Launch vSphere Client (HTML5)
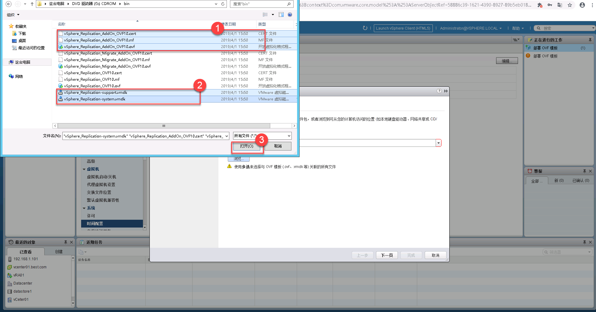 point(403,28)
